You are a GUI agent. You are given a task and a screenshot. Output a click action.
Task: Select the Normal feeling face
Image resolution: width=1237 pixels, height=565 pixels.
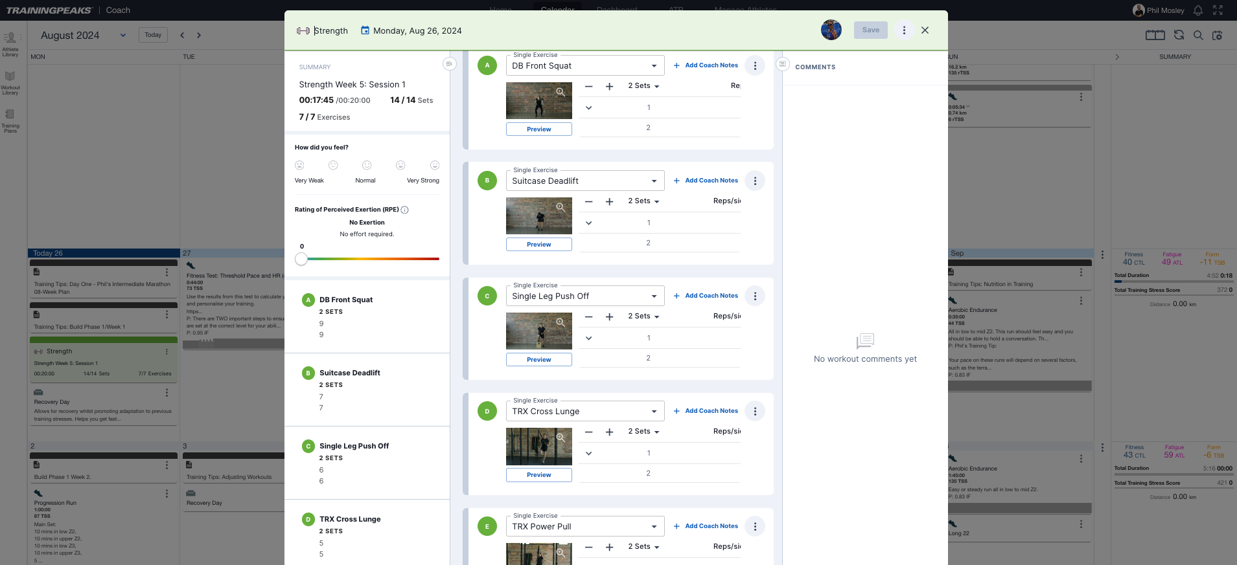pyautogui.click(x=367, y=165)
